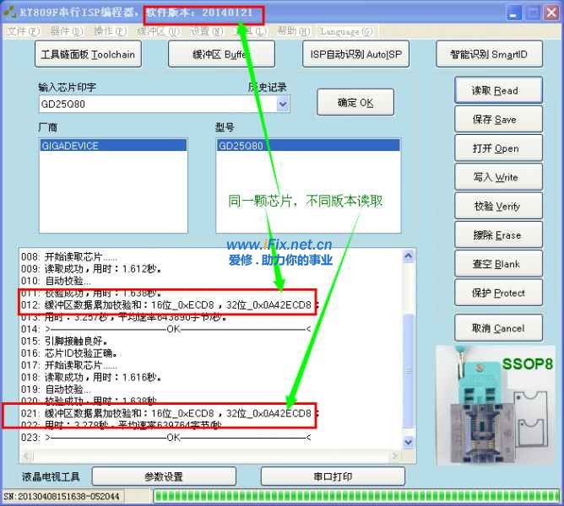Viewport: 564px width, 506px height.
Task: Erase the chip with Erase button
Action: pos(495,235)
